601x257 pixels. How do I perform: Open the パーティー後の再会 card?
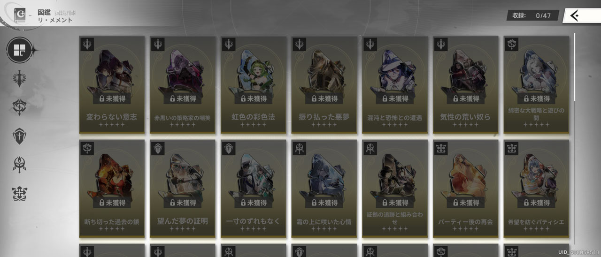click(x=466, y=189)
